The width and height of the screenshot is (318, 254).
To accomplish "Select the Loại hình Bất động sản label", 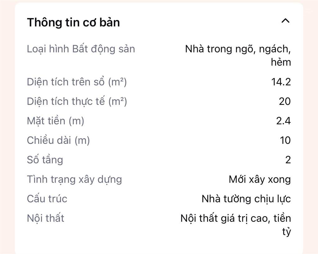I will 81,49.
